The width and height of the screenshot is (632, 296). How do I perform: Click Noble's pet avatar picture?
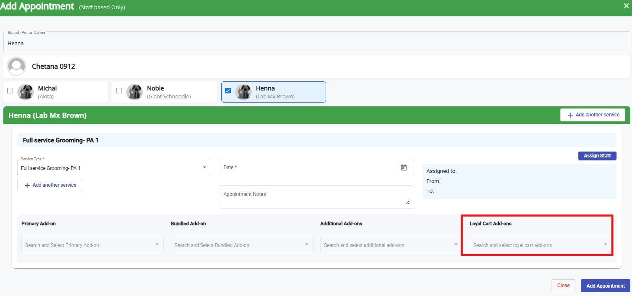[x=135, y=92]
